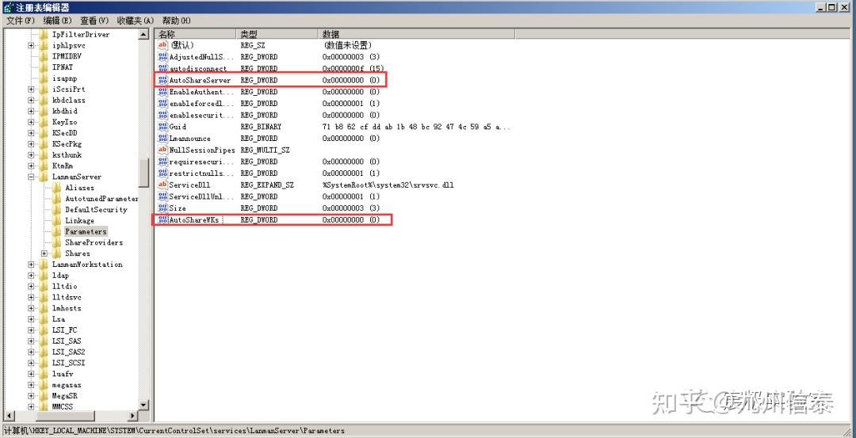Image resolution: width=856 pixels, height=438 pixels.
Task: Click the ShareProviders folder icon
Action: [57, 242]
